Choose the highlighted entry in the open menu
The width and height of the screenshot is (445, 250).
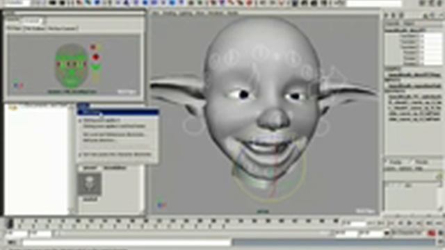click(118, 112)
